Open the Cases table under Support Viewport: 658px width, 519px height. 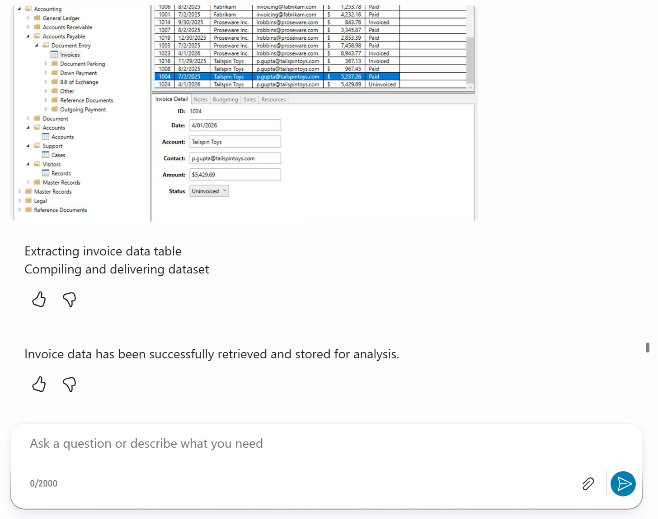pos(58,155)
